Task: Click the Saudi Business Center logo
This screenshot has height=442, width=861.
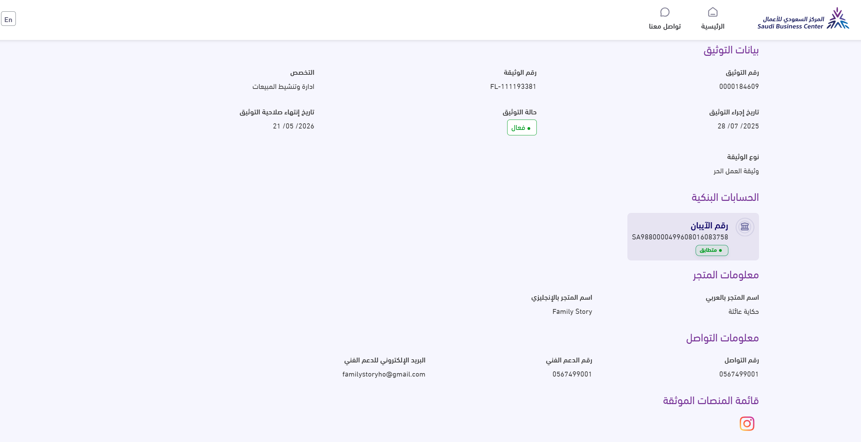Action: pyautogui.click(x=803, y=19)
